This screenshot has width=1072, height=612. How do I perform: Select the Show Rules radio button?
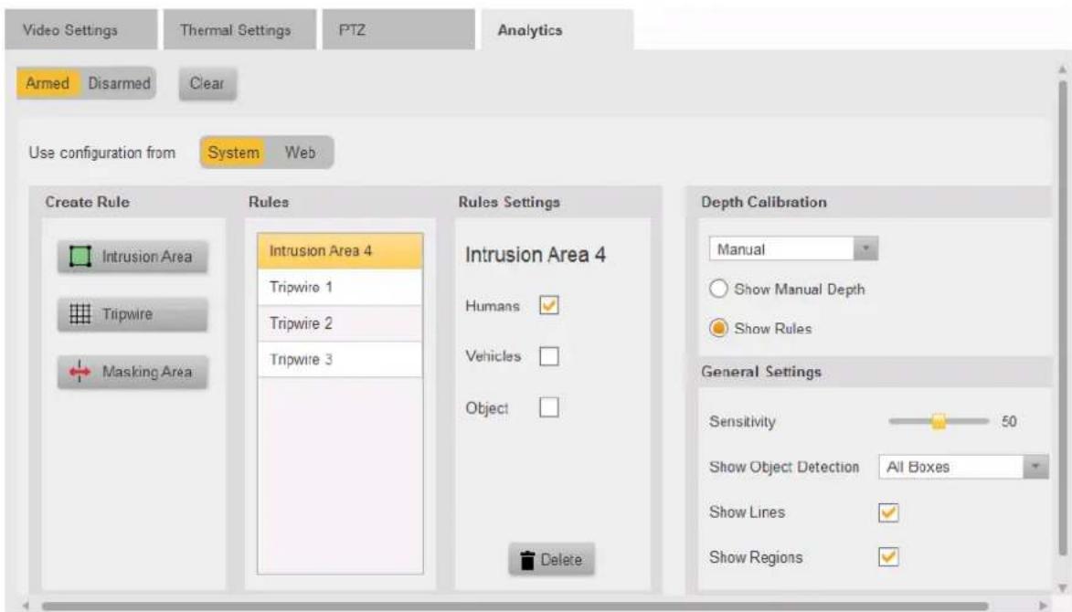[x=718, y=329]
